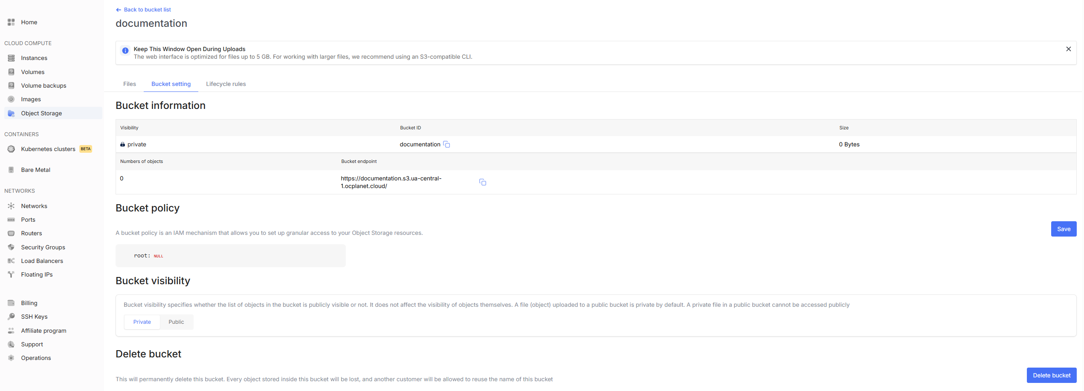The image size is (1084, 391).
Task: Dismiss the upload info banner
Action: (1068, 49)
